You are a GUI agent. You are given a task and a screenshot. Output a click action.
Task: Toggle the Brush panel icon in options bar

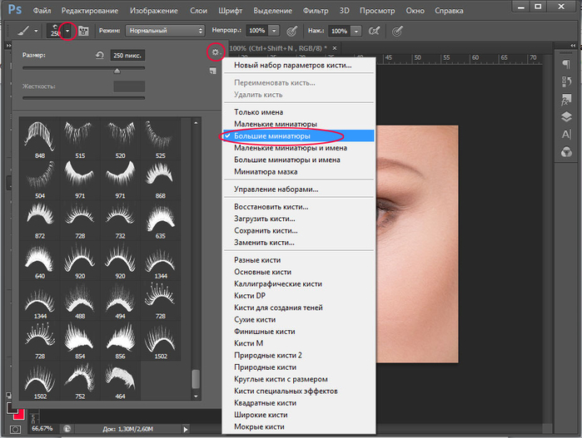[x=84, y=31]
